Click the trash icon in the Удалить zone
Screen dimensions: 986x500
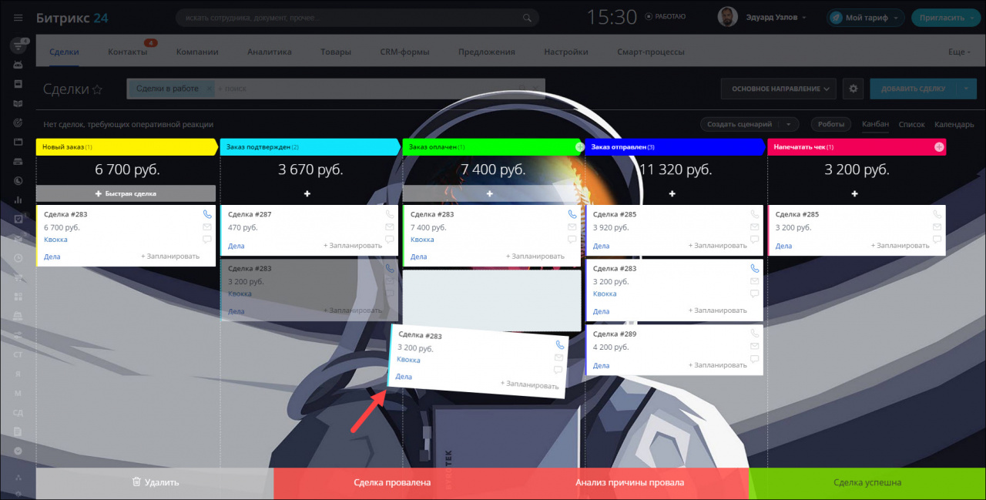(136, 482)
